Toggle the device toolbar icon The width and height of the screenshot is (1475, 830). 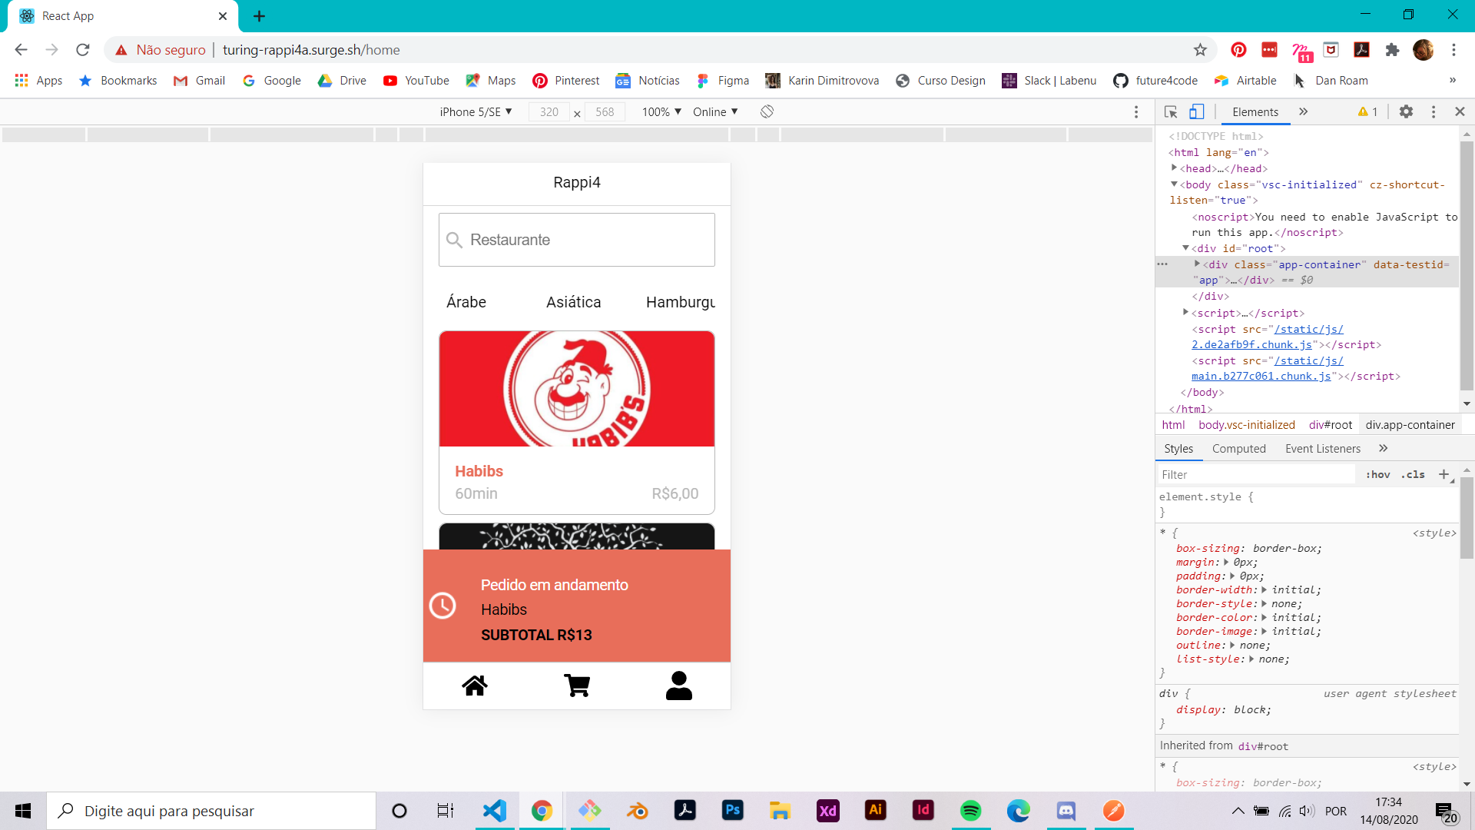(1196, 111)
